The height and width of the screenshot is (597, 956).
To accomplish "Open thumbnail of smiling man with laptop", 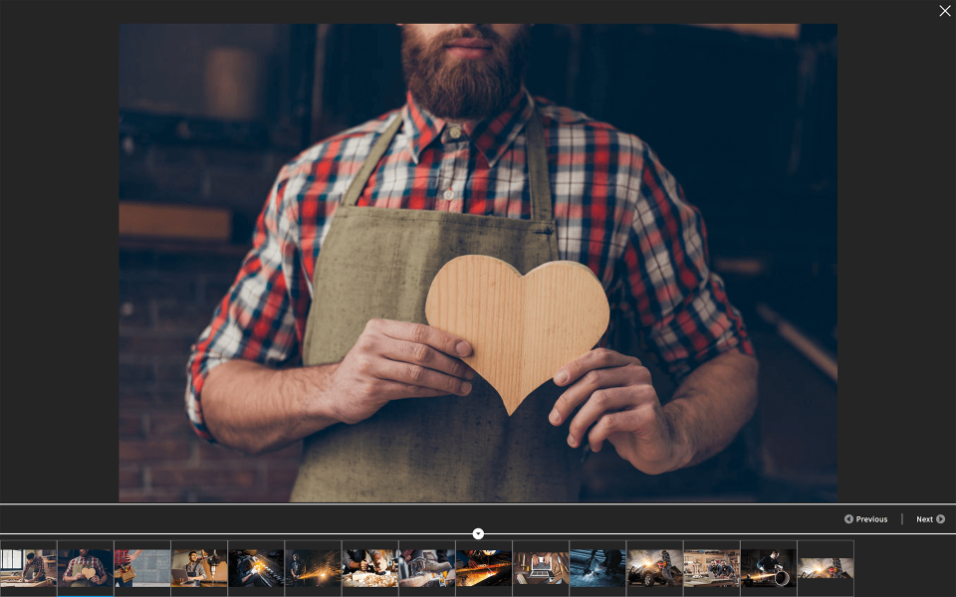I will [x=199, y=568].
